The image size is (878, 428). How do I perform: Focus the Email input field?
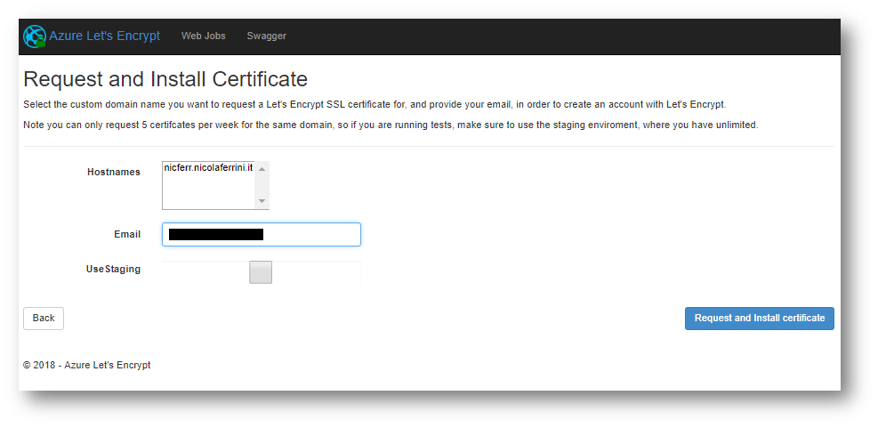[x=262, y=234]
